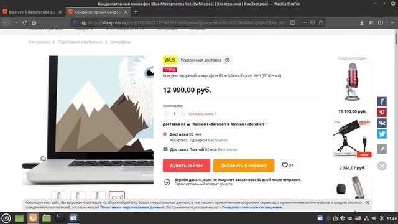Click the quantity input field

coord(174,114)
